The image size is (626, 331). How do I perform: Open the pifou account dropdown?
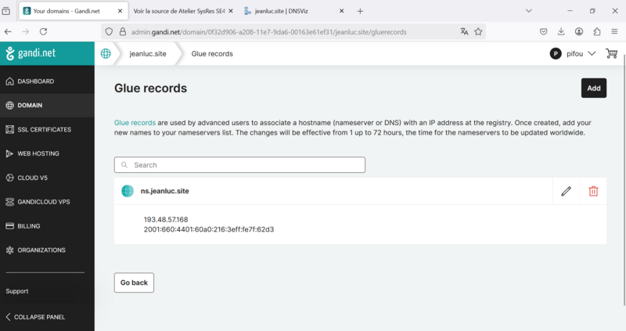[574, 53]
